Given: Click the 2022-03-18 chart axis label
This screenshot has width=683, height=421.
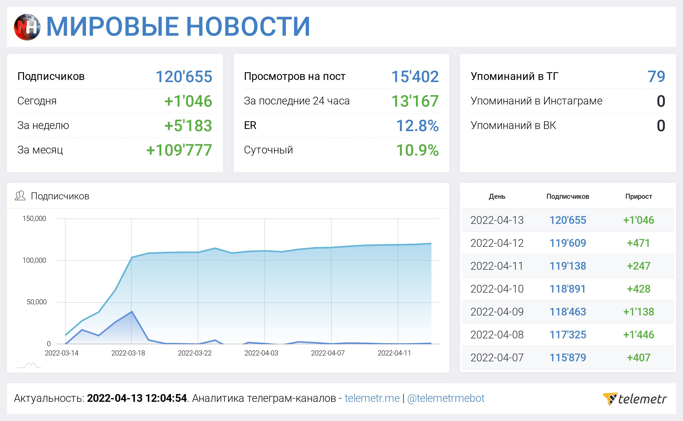Looking at the screenshot, I should [x=128, y=353].
